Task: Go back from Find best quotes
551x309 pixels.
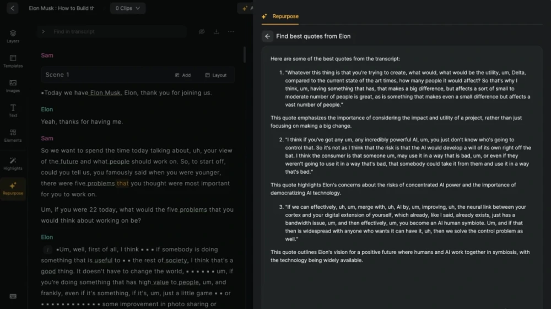Action: click(267, 36)
